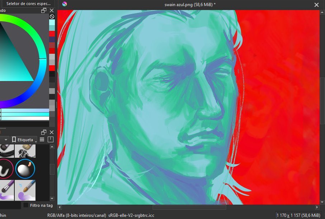325x219 pixels.
Task: Pick the dark purple color history swatch
Action: [x=52, y=39]
